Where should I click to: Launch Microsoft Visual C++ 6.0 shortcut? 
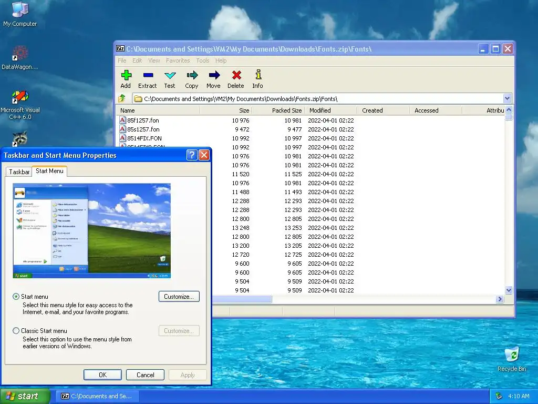20,105
